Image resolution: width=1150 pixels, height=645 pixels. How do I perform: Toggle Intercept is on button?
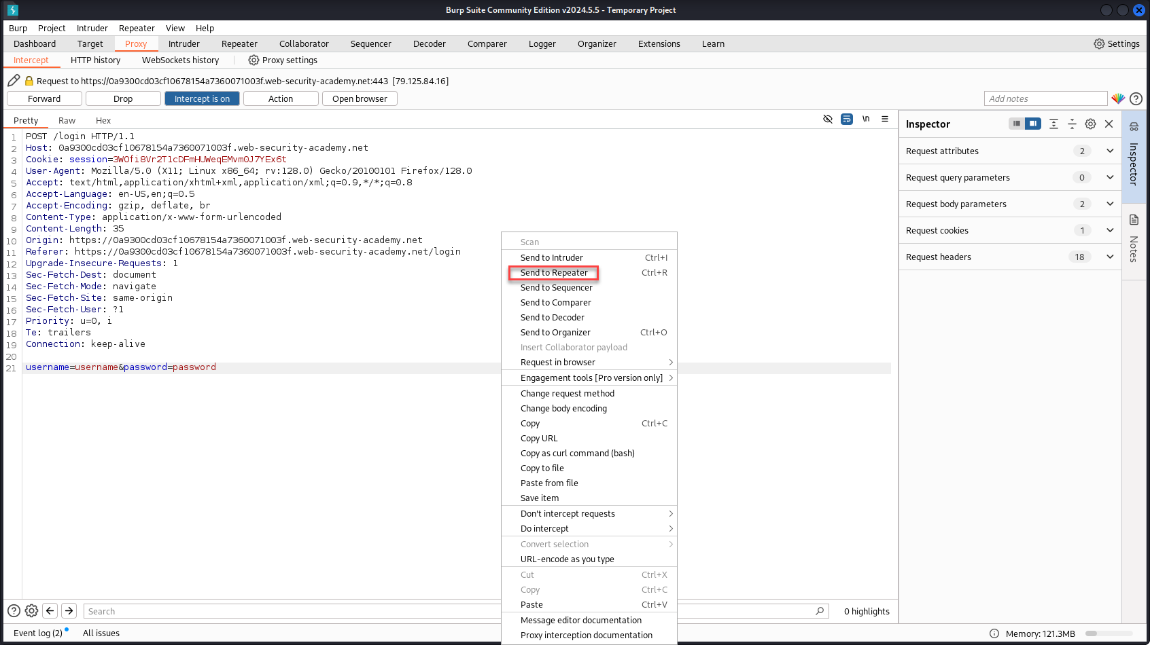[x=202, y=98]
